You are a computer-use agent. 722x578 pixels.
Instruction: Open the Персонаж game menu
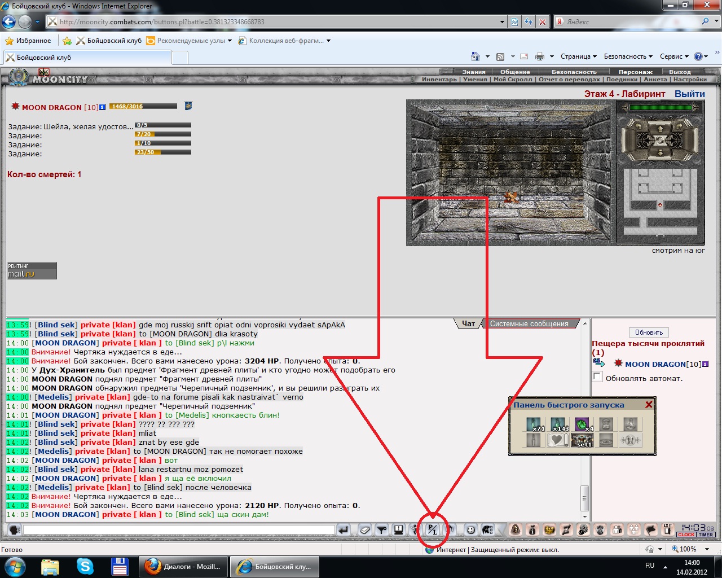(635, 72)
